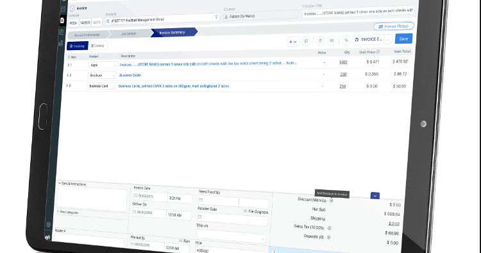
Task: Click the 3:21 PM invoice time field
Action: (180, 198)
